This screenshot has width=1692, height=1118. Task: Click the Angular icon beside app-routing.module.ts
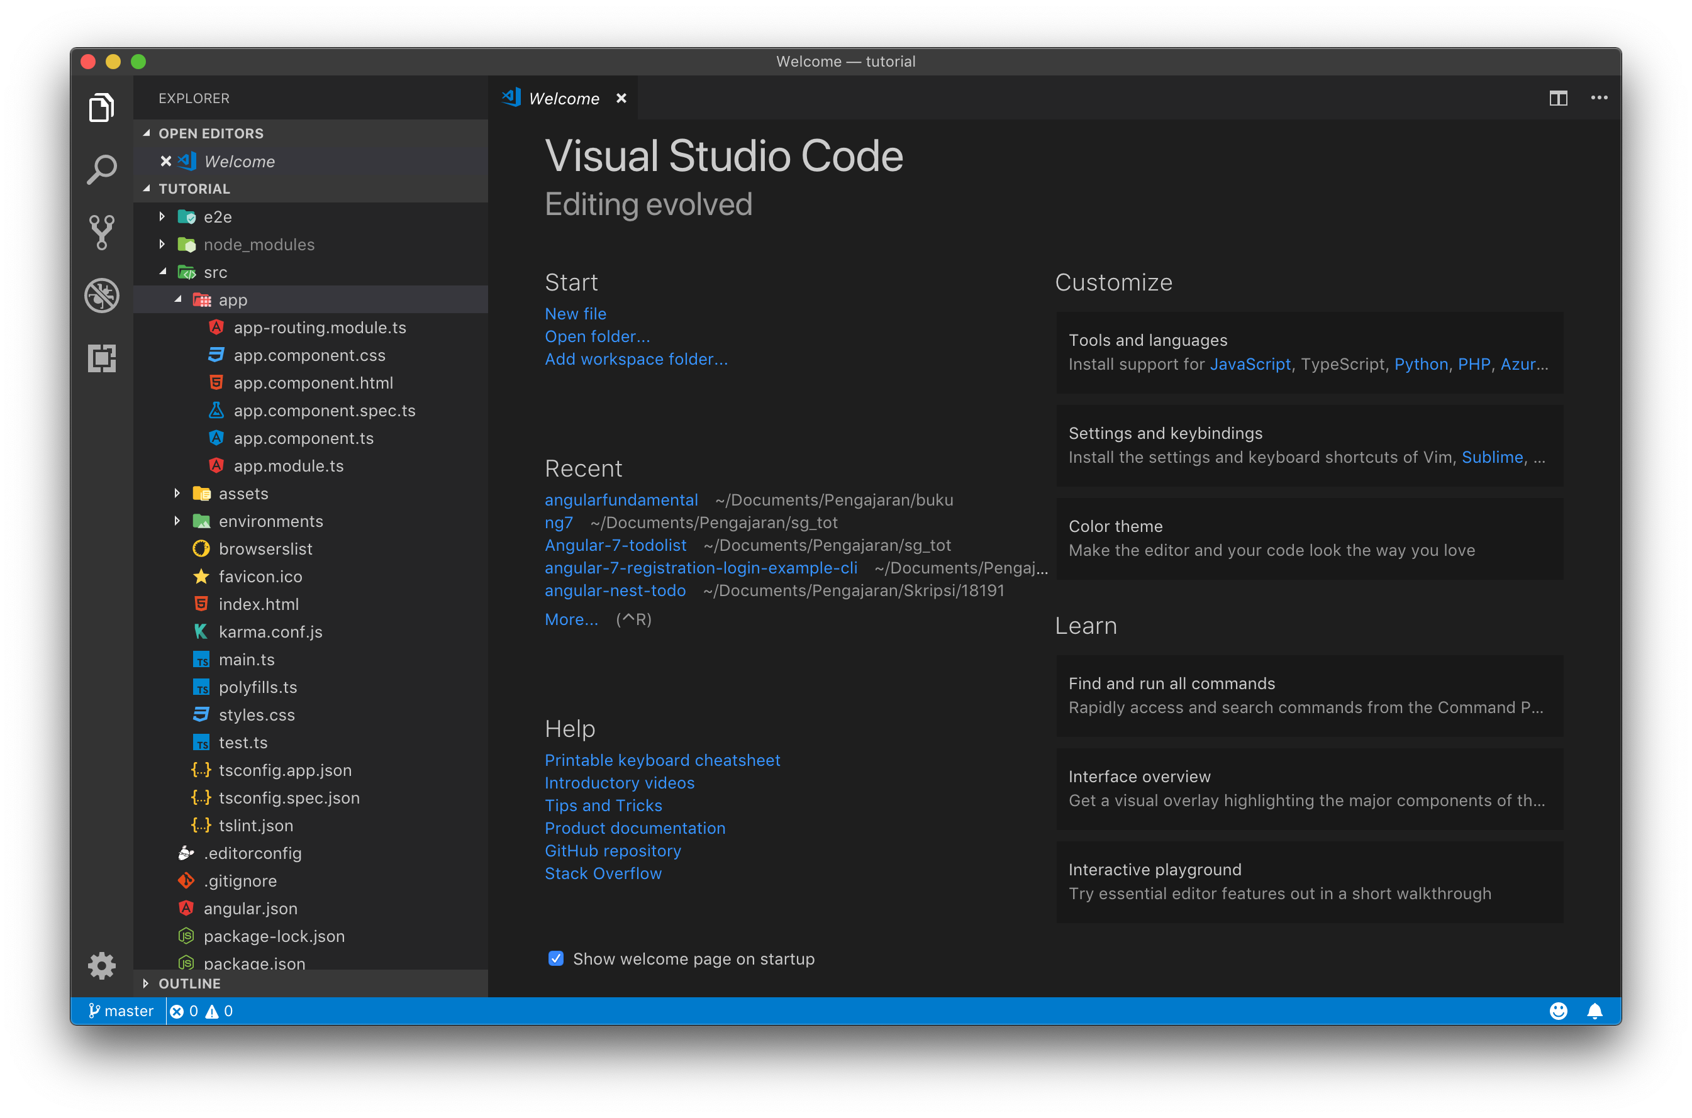216,327
